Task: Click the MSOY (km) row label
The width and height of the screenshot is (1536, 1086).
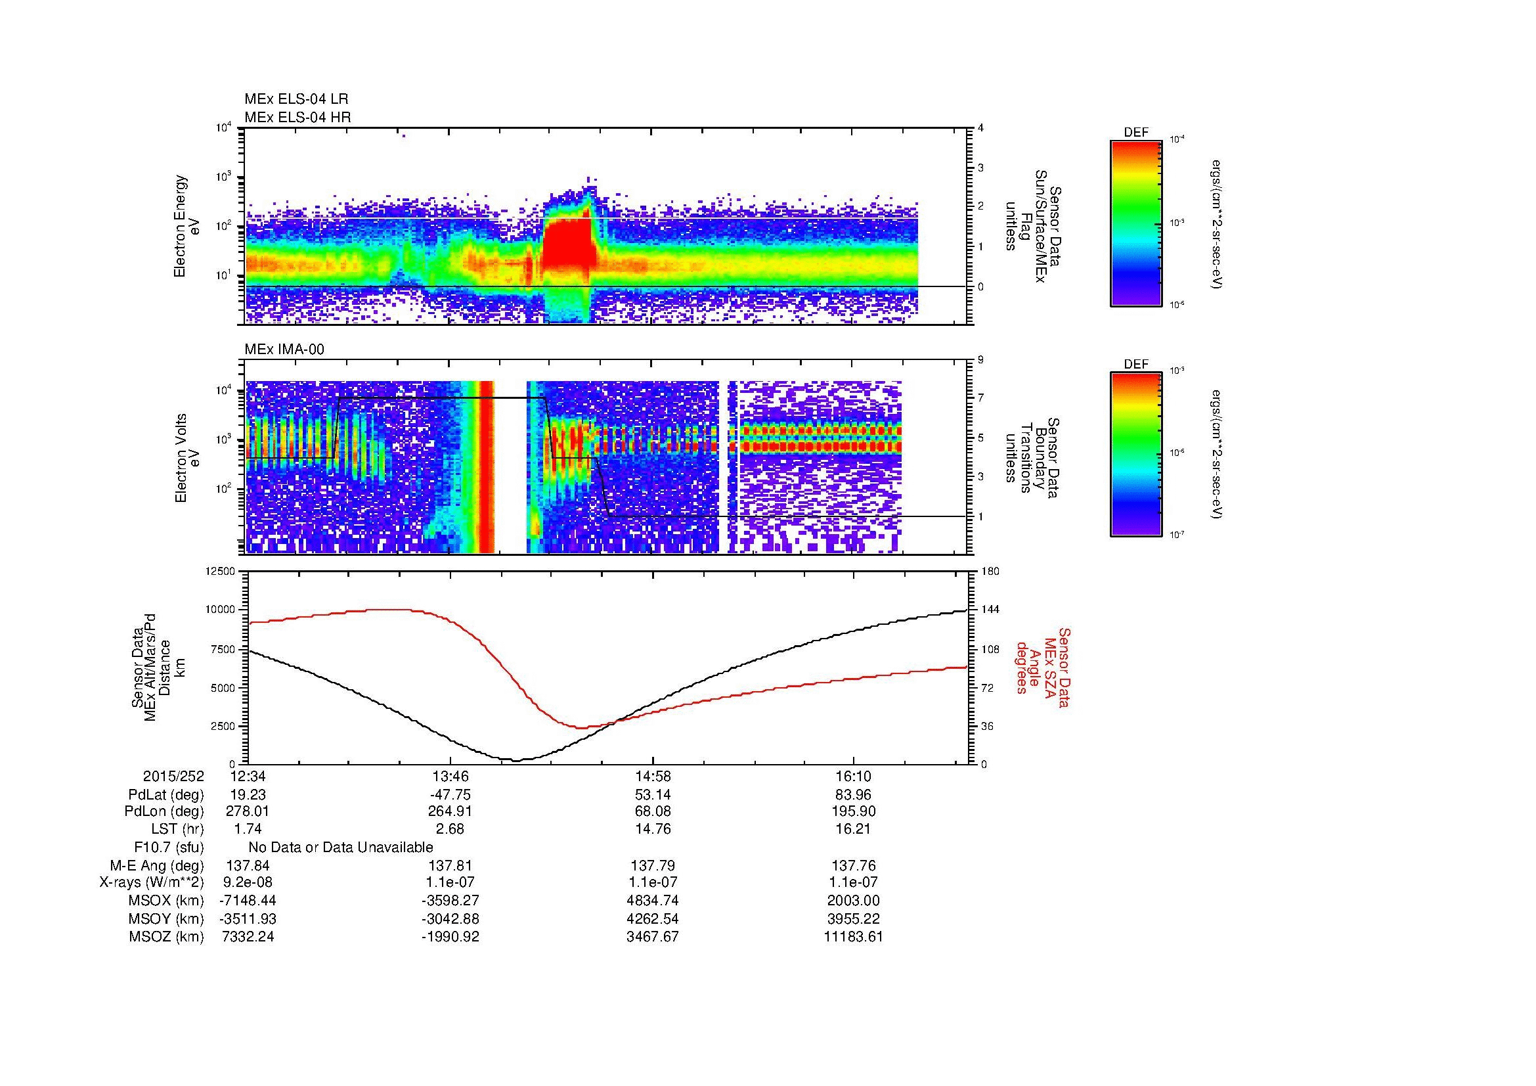Action: [x=166, y=918]
